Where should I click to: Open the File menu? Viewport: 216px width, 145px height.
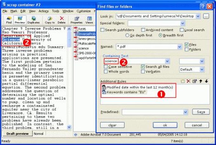[x=5, y=11]
